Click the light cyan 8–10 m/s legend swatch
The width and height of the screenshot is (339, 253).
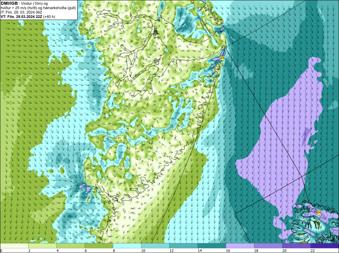[127, 246]
